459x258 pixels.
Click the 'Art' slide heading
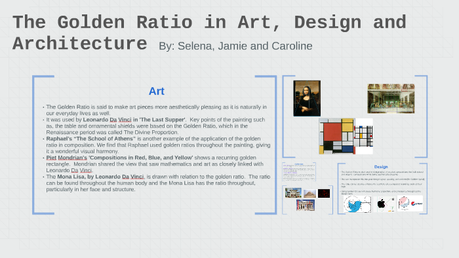(x=157, y=91)
